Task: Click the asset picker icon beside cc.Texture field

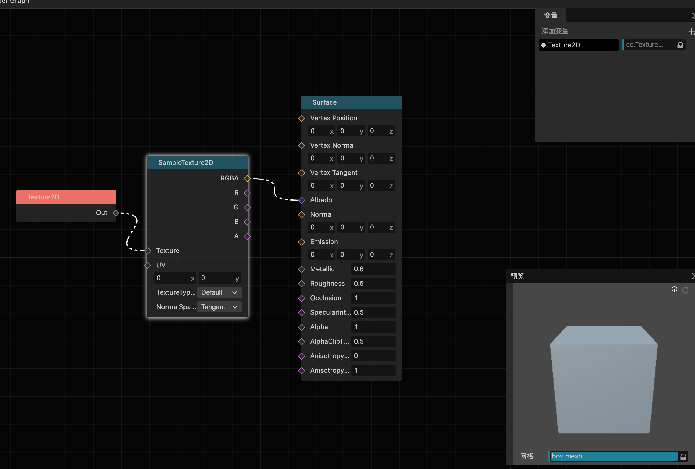Action: [680, 45]
